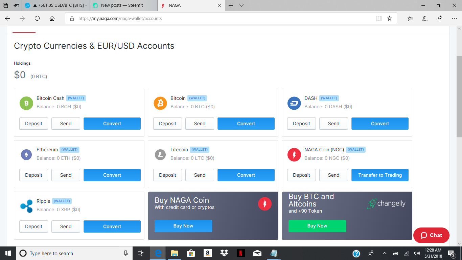Switch to the 7561.05 USD/BTC tab
Image resolution: width=462 pixels, height=260 pixels.
pyautogui.click(x=55, y=5)
